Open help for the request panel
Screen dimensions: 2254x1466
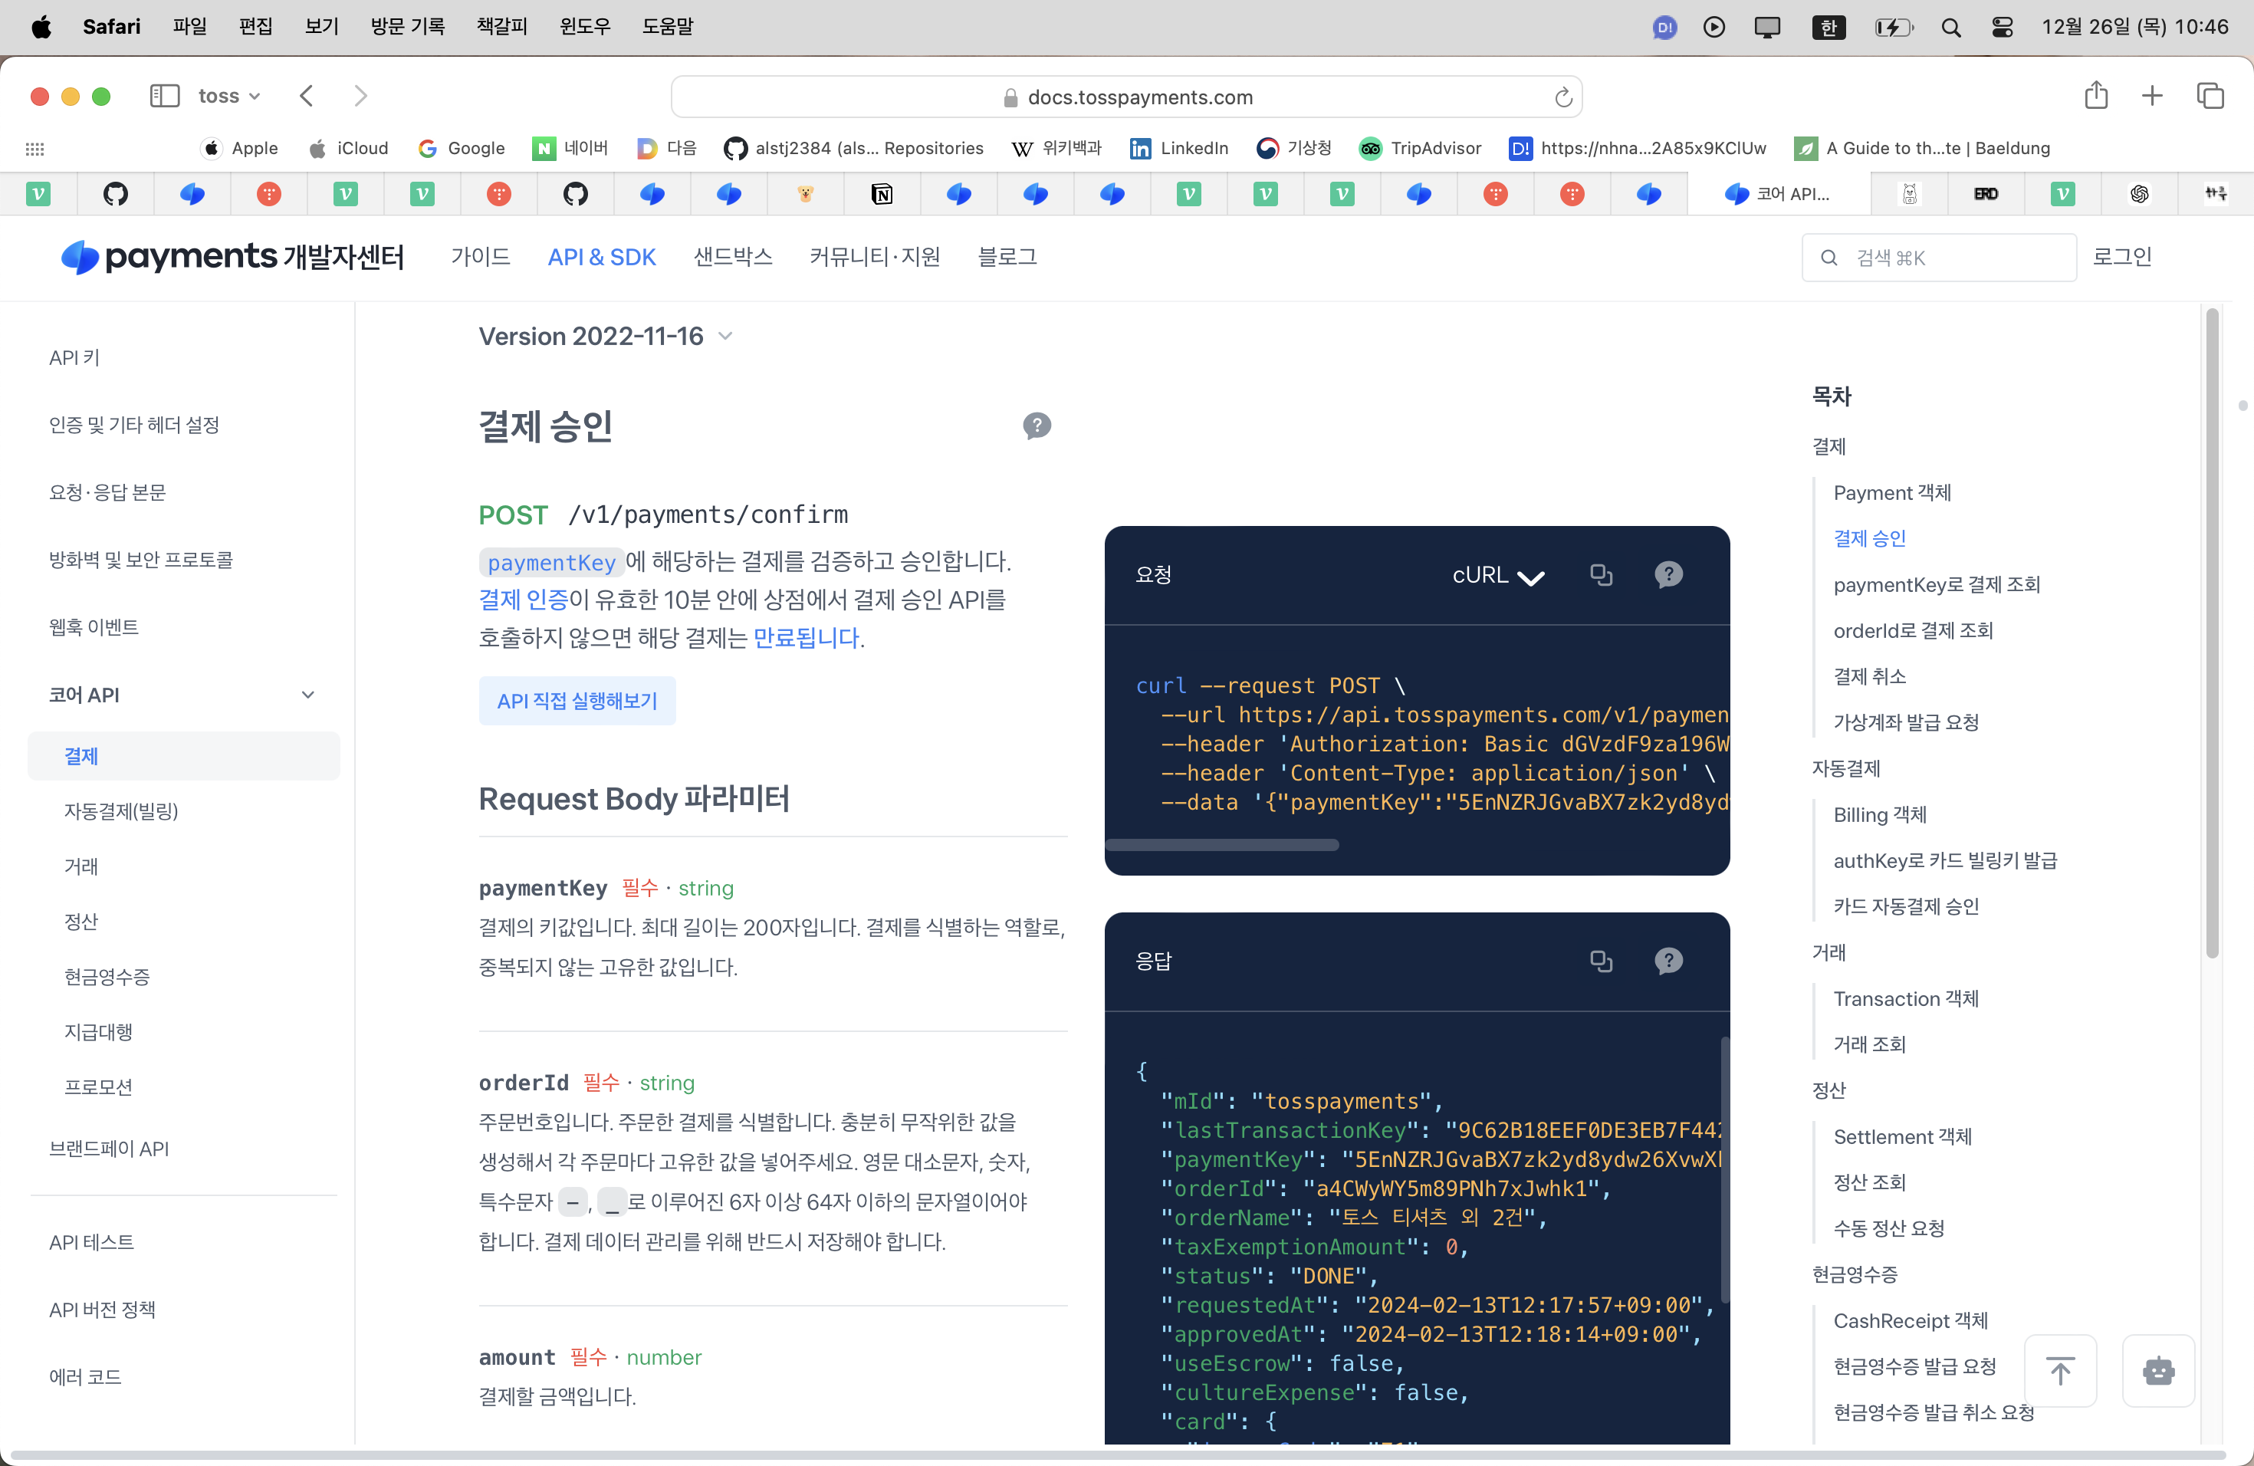(1667, 575)
